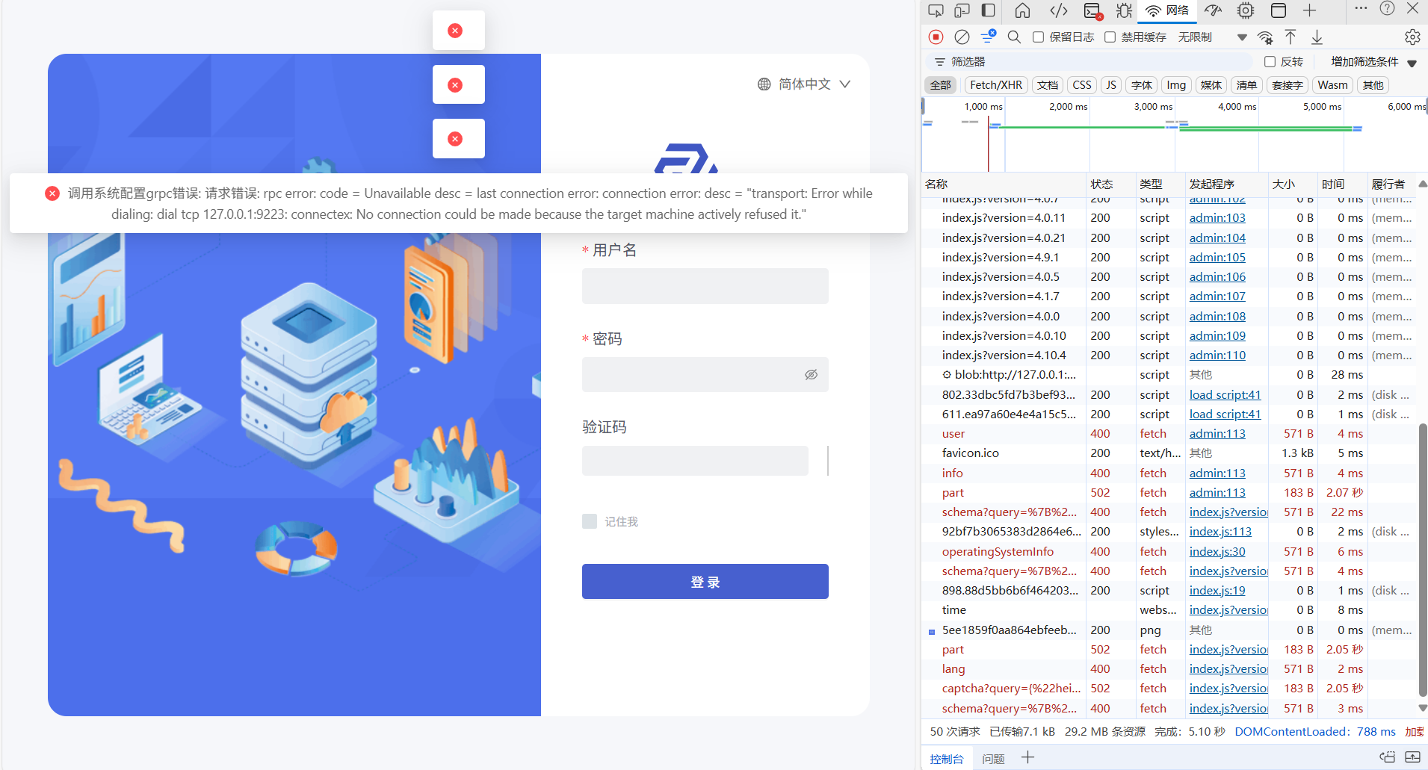Toggle the JS filter chip

pos(1111,85)
